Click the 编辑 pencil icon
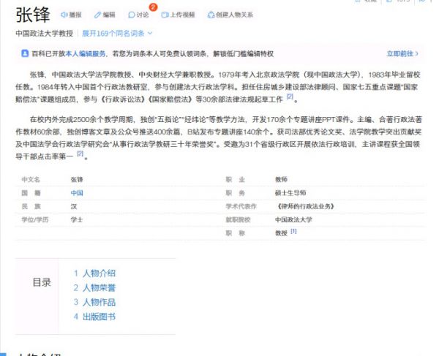This screenshot has height=356, width=439. point(98,15)
